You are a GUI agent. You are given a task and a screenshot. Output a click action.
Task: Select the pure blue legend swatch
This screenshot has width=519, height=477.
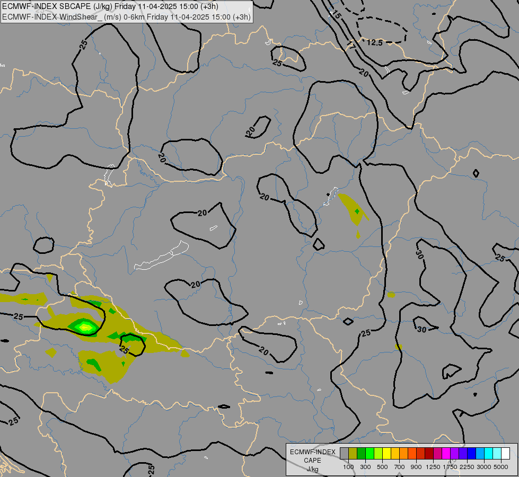tap(471, 453)
